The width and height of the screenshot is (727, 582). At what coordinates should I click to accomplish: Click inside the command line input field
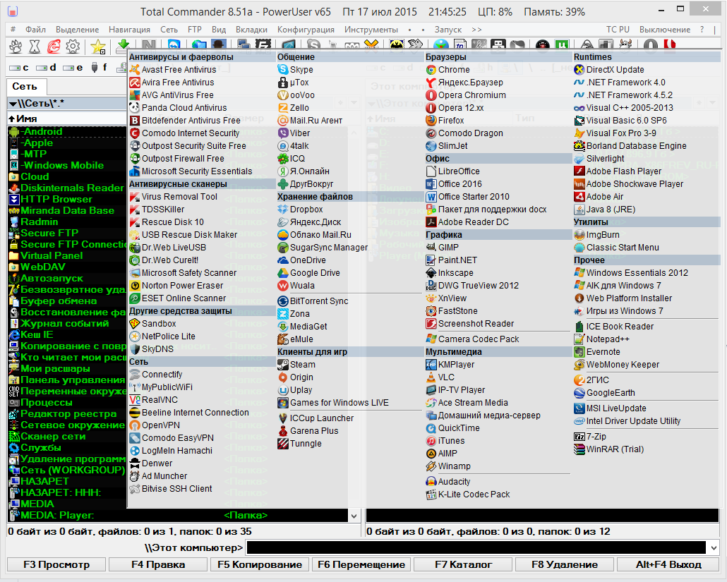pos(476,548)
